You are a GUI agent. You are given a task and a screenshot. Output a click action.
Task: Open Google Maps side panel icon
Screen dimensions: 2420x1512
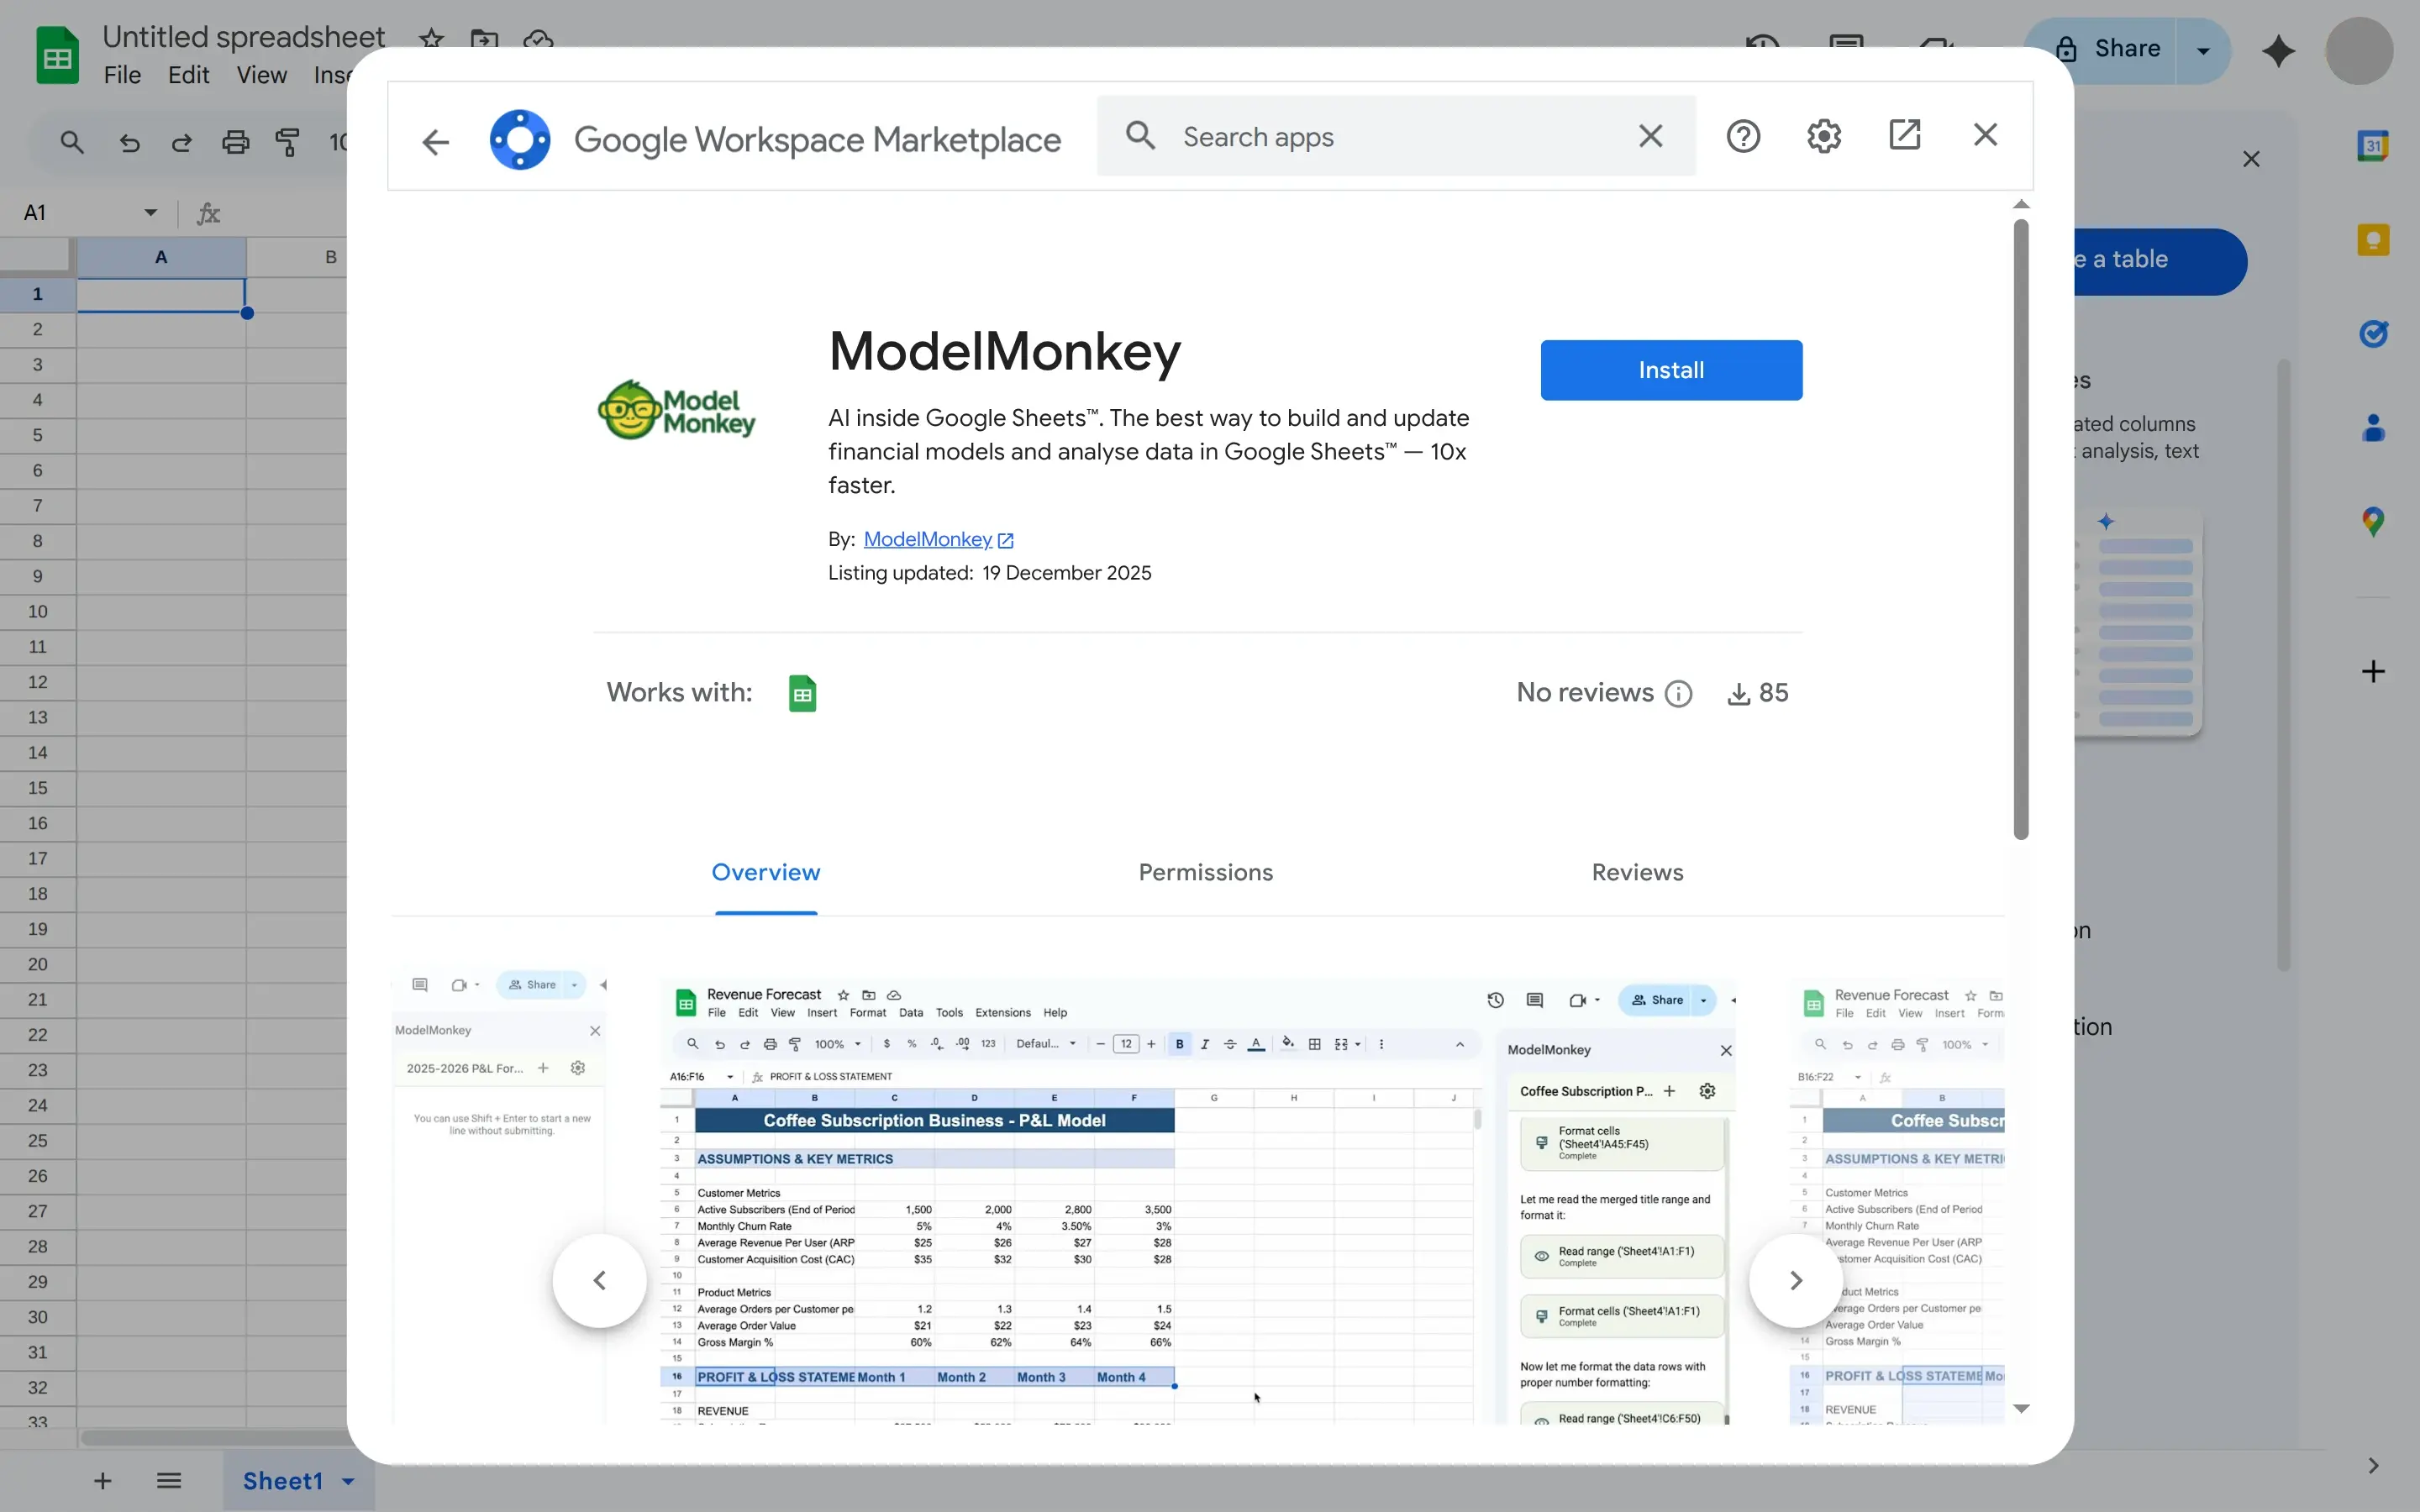[2372, 521]
